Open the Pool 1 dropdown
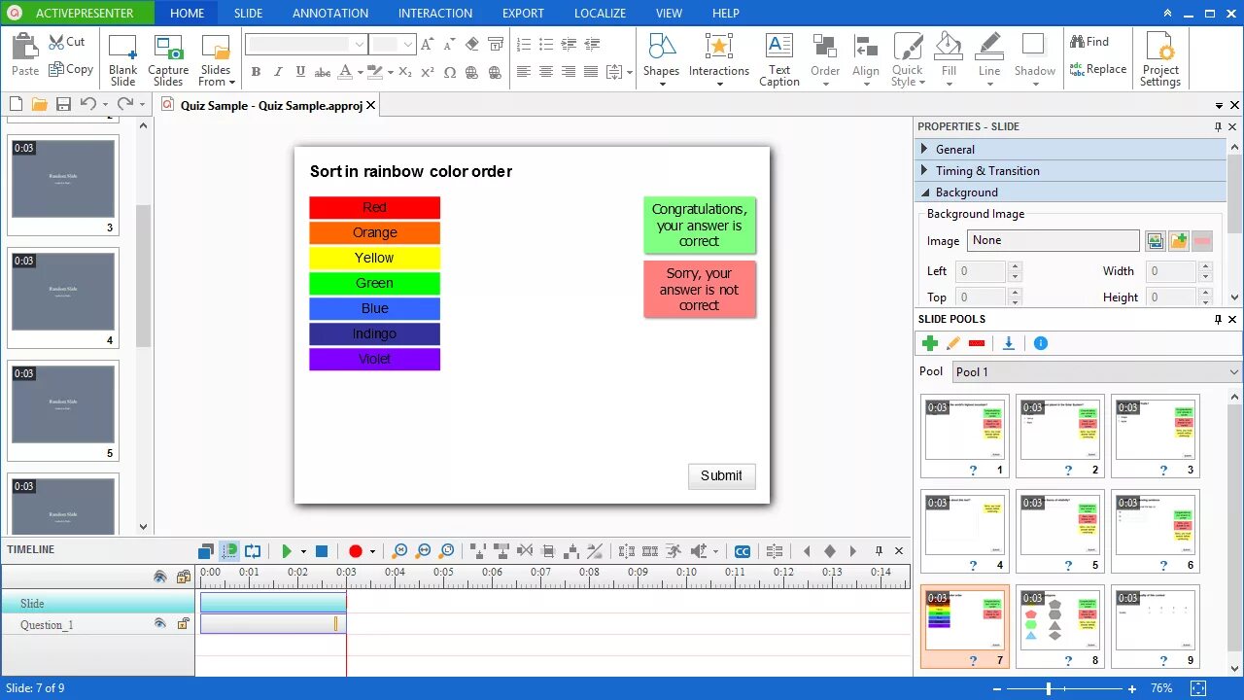This screenshot has width=1244, height=700. click(x=1096, y=371)
